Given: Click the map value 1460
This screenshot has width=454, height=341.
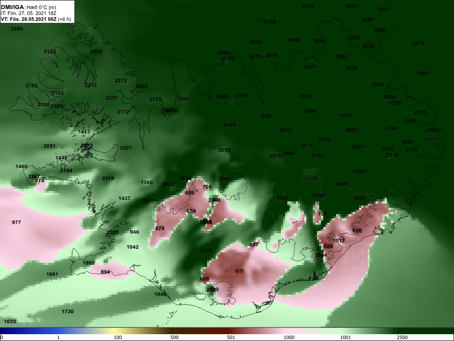Looking at the screenshot, I should 21,167.
